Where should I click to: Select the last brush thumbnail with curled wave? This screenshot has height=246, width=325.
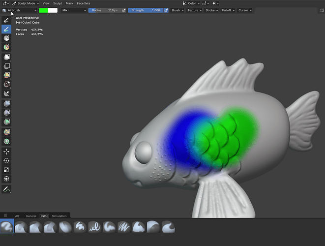168,226
